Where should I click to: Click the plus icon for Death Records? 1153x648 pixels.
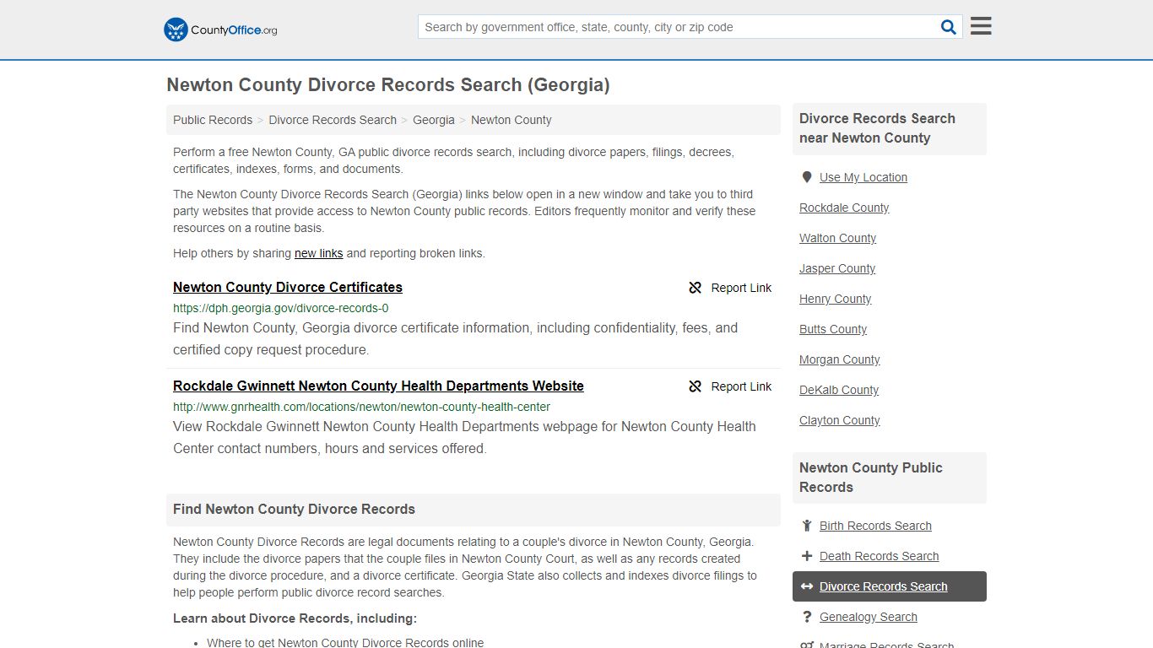pos(807,556)
